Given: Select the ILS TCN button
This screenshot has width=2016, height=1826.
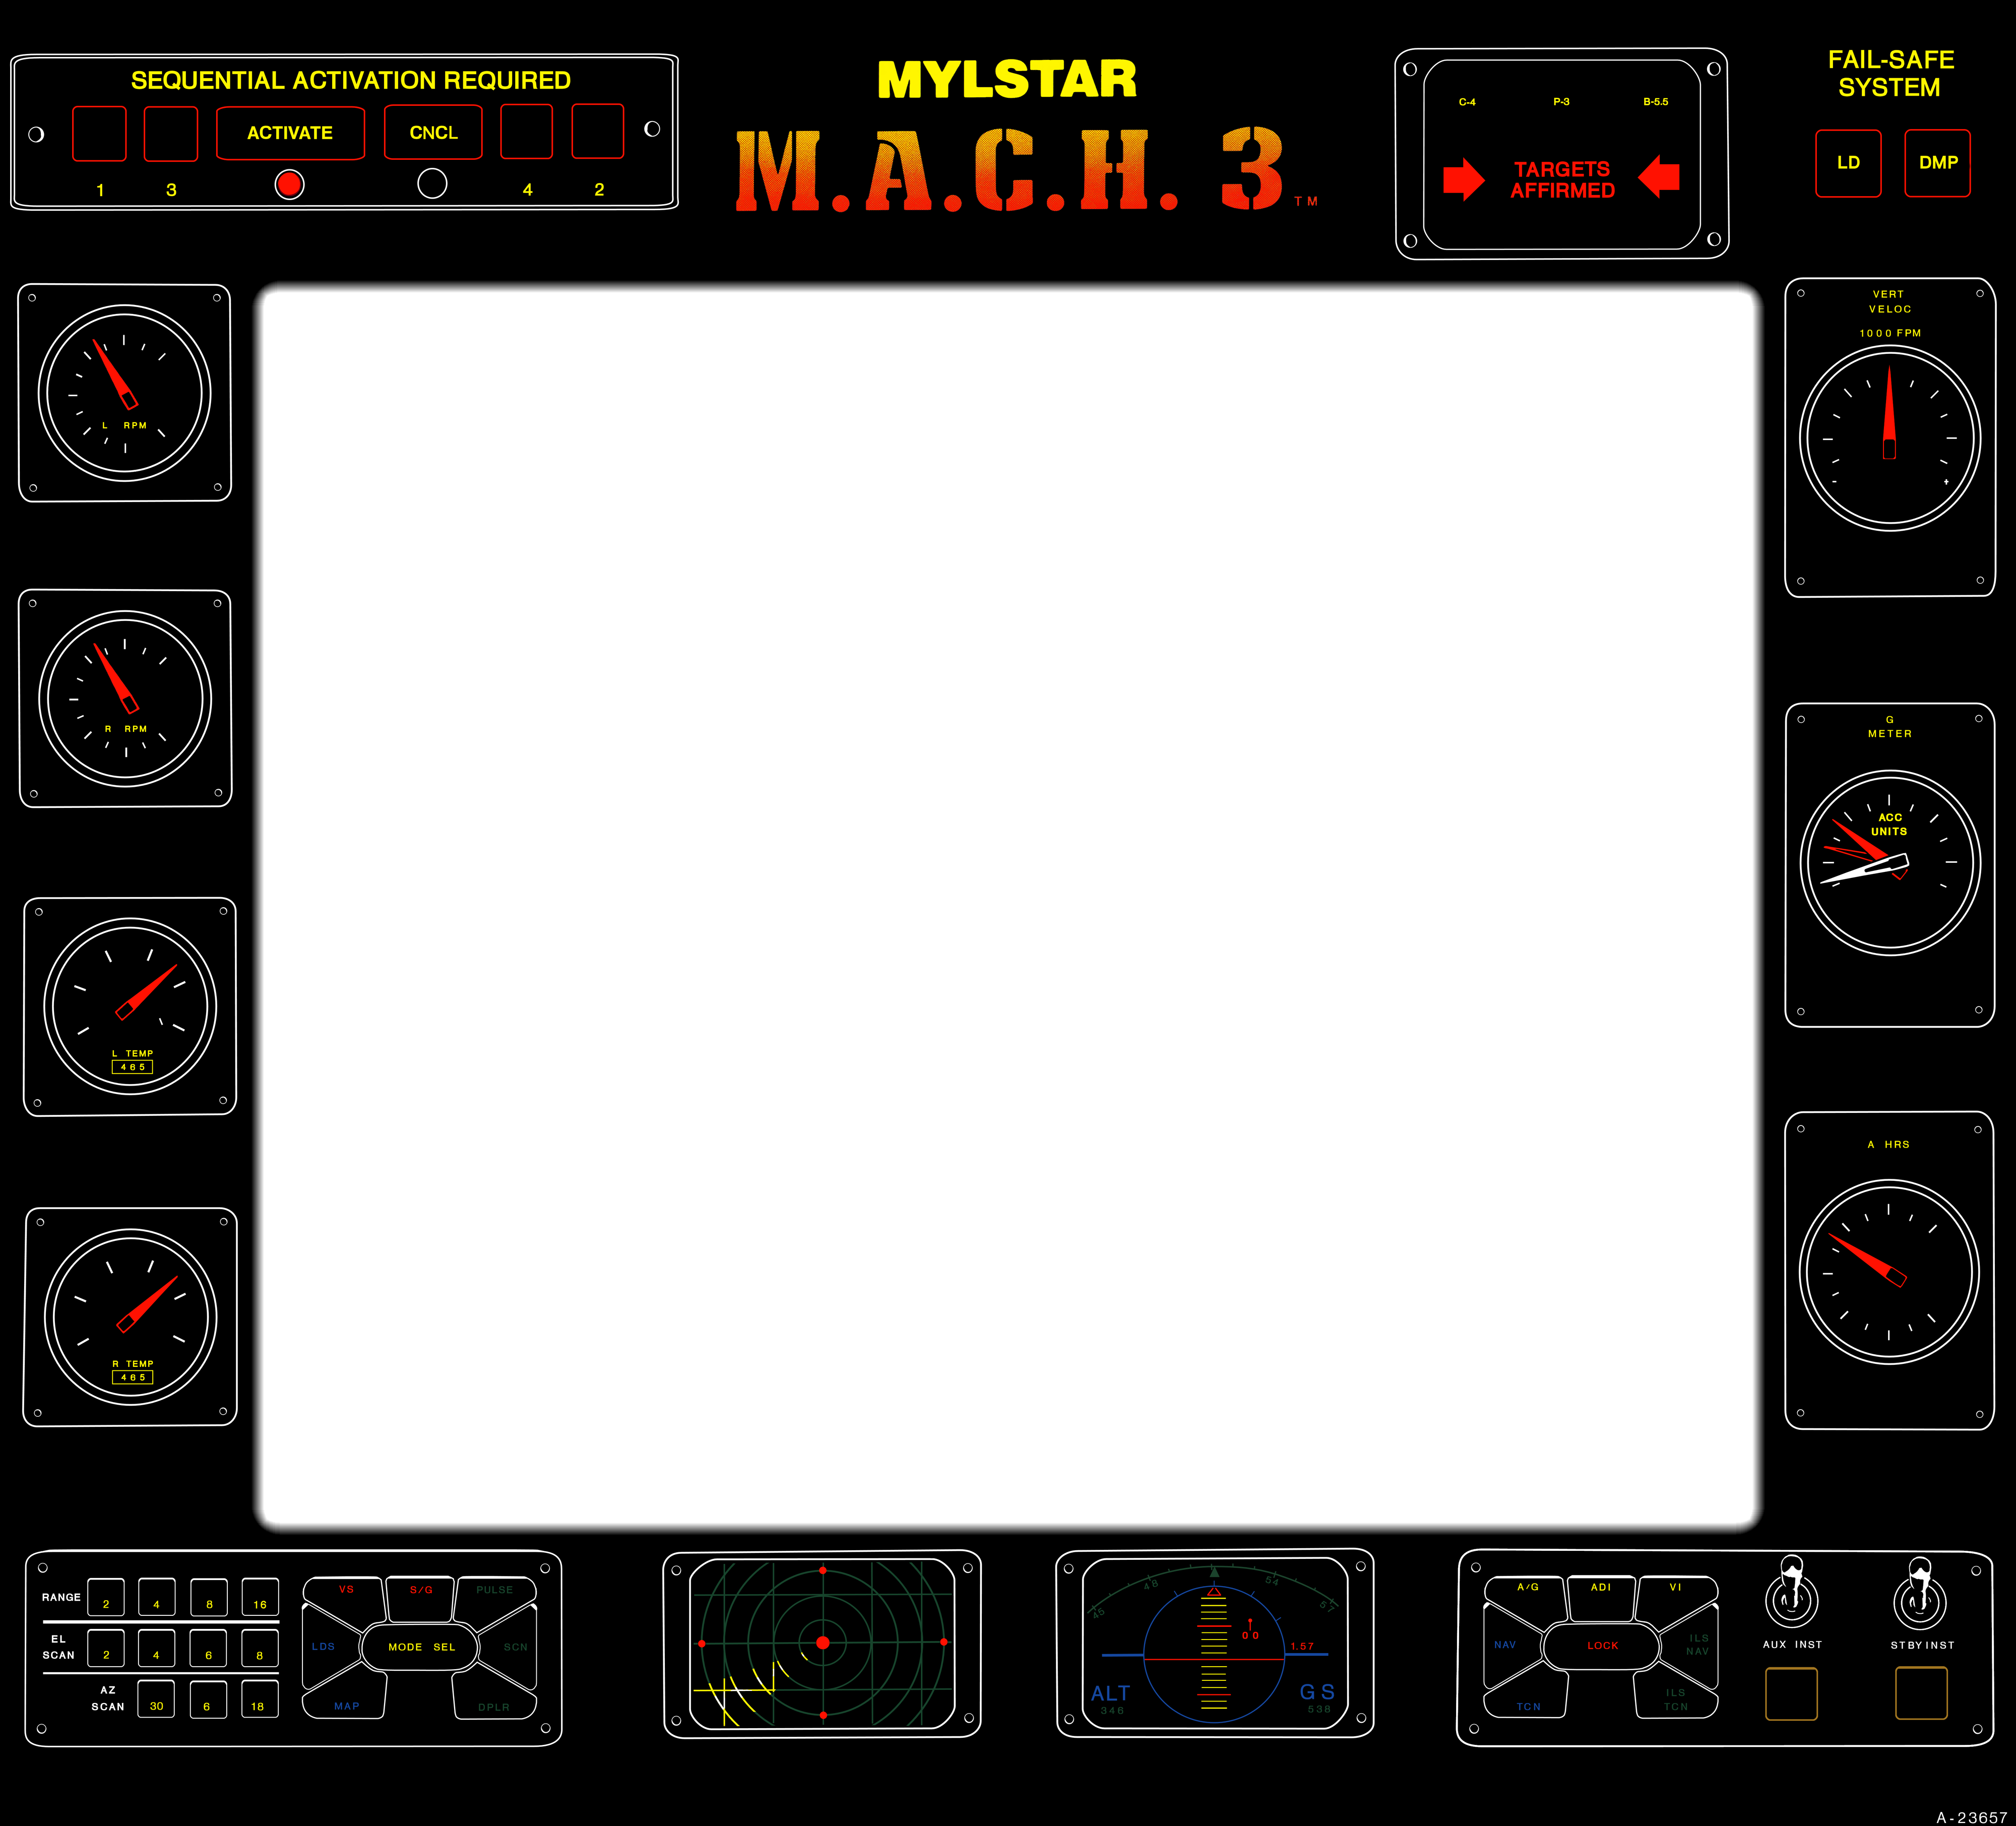Looking at the screenshot, I should click(1676, 1695).
